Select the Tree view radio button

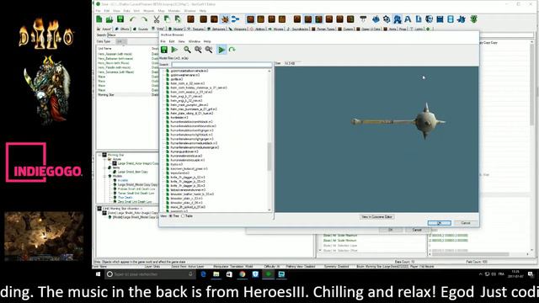pos(170,216)
